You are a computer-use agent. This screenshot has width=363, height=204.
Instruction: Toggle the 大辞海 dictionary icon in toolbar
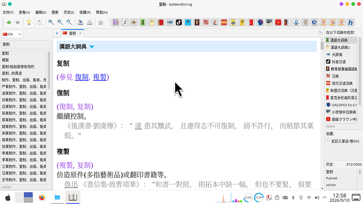click(170, 22)
